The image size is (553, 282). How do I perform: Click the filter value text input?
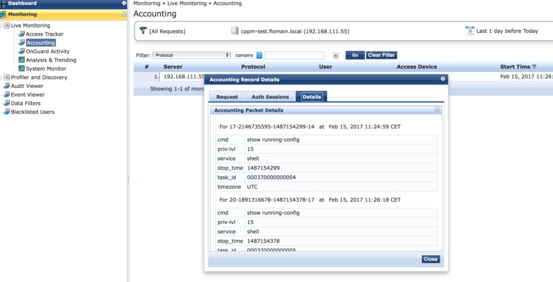(294, 55)
